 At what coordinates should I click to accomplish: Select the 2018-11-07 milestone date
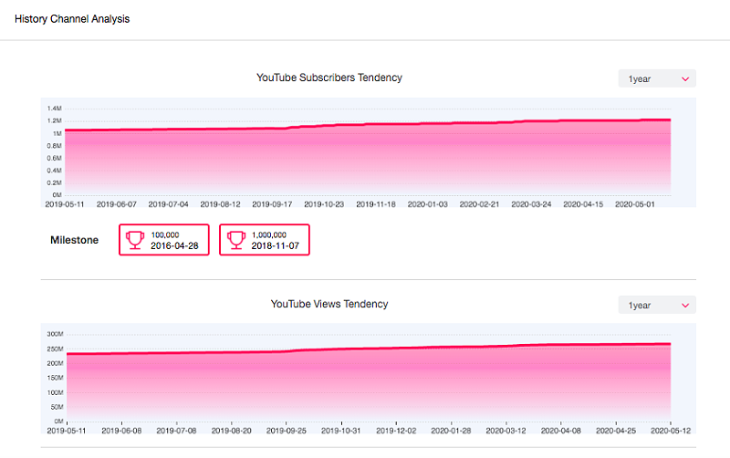coord(276,245)
